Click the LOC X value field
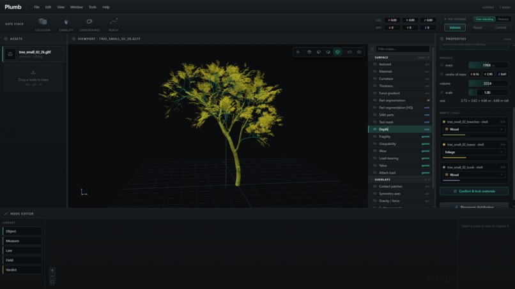 pos(392,20)
